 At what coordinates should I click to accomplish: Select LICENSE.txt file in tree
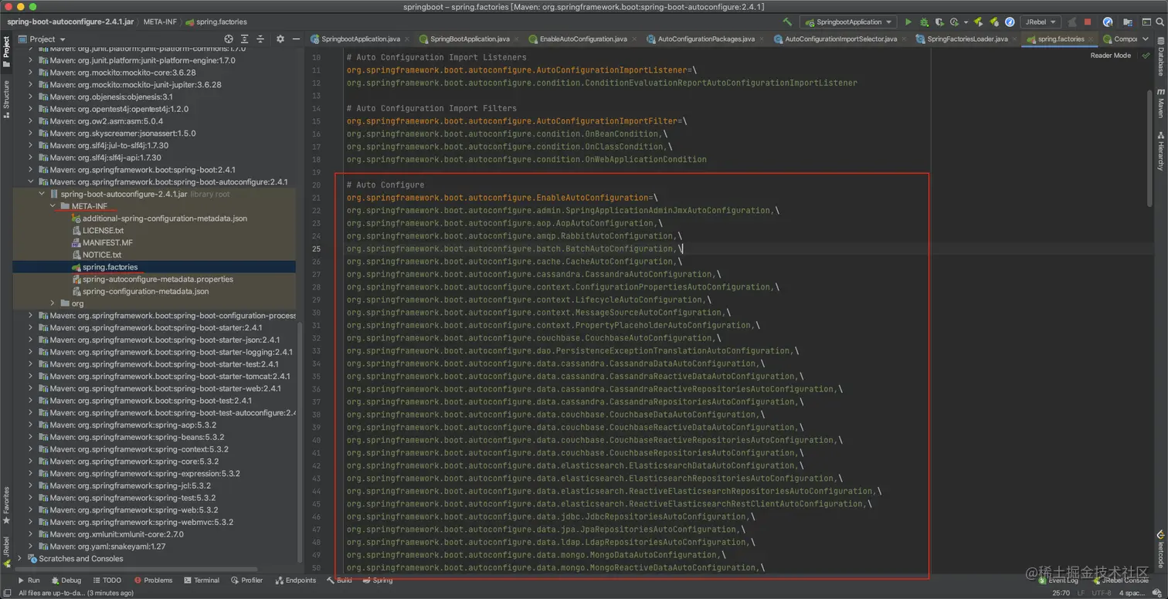pos(103,230)
